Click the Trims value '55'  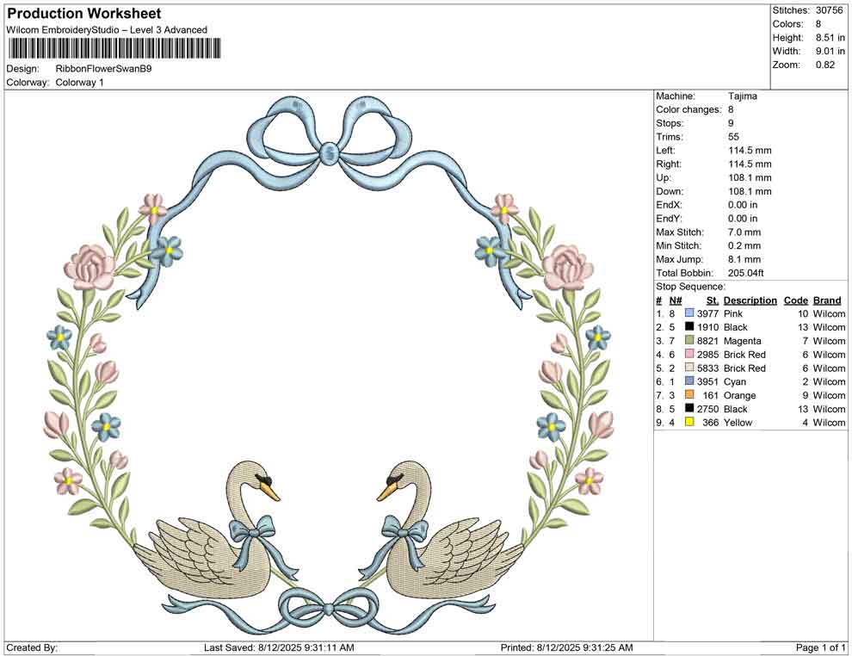tap(733, 137)
